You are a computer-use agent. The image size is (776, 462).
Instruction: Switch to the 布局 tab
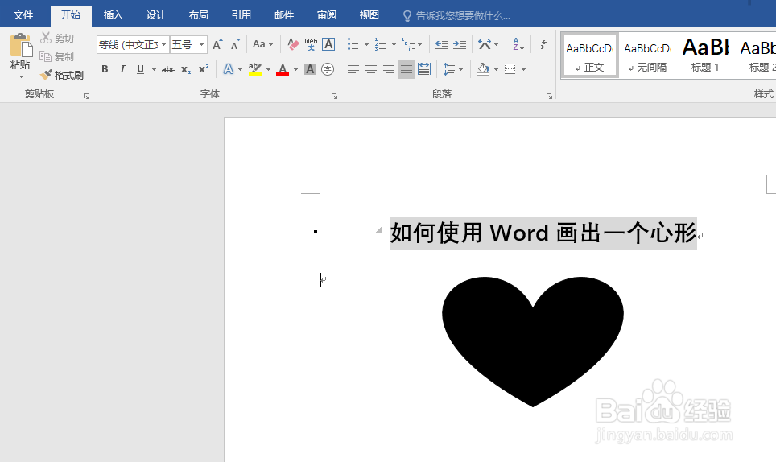coord(199,15)
